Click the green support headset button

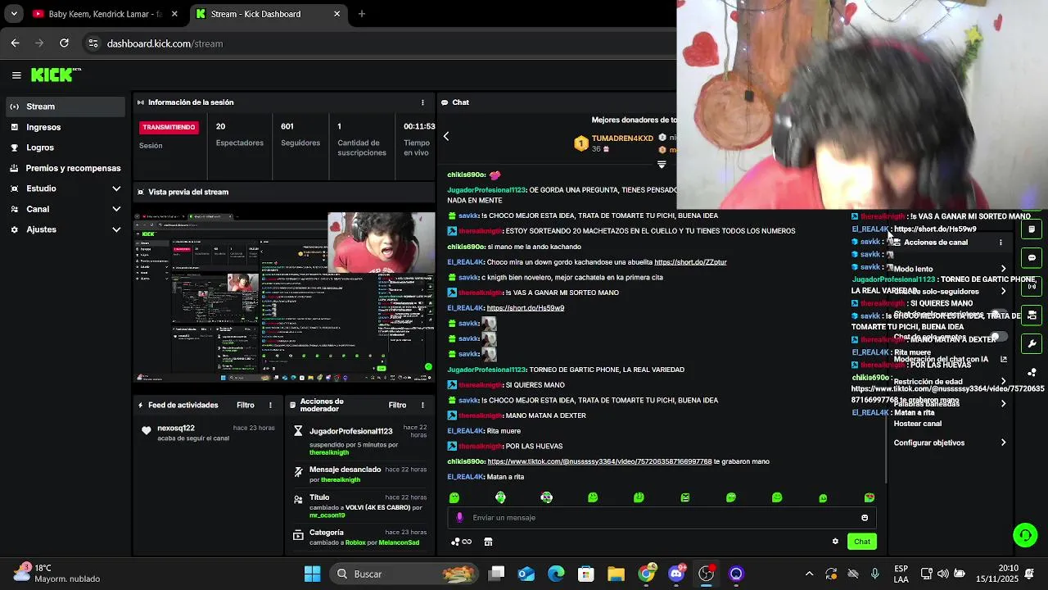click(1025, 535)
